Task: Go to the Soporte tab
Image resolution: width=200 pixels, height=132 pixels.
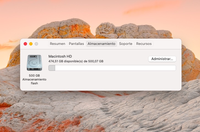Action: tap(126, 44)
